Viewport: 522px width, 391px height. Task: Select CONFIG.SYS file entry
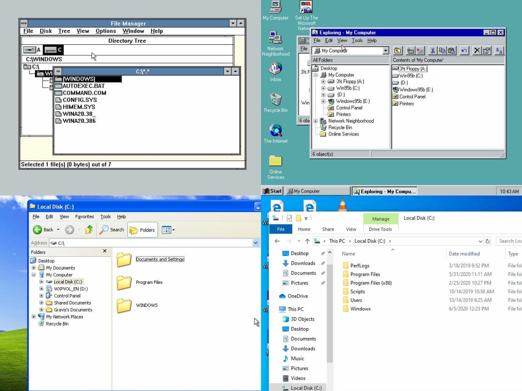point(76,100)
